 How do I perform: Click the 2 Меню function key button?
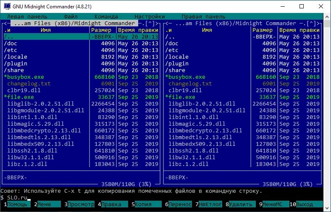tap(47, 204)
